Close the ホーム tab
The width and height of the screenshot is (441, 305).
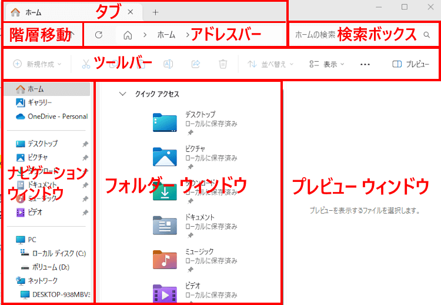pyautogui.click(x=131, y=12)
